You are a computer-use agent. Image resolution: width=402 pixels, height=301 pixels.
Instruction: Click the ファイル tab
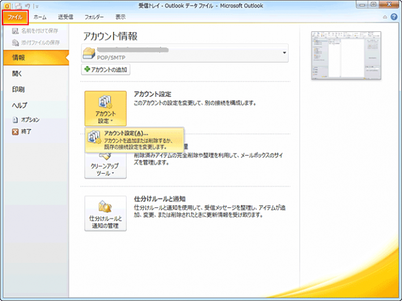point(15,17)
